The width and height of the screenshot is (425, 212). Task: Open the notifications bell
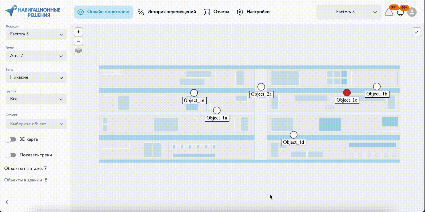pos(400,12)
